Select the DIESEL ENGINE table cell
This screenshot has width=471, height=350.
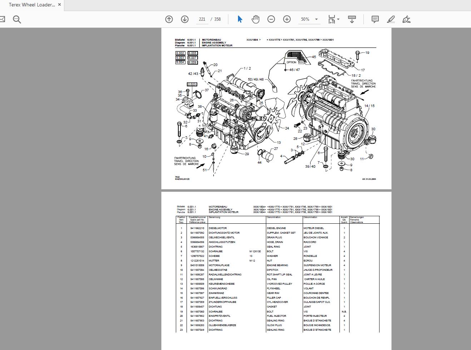[276, 228]
